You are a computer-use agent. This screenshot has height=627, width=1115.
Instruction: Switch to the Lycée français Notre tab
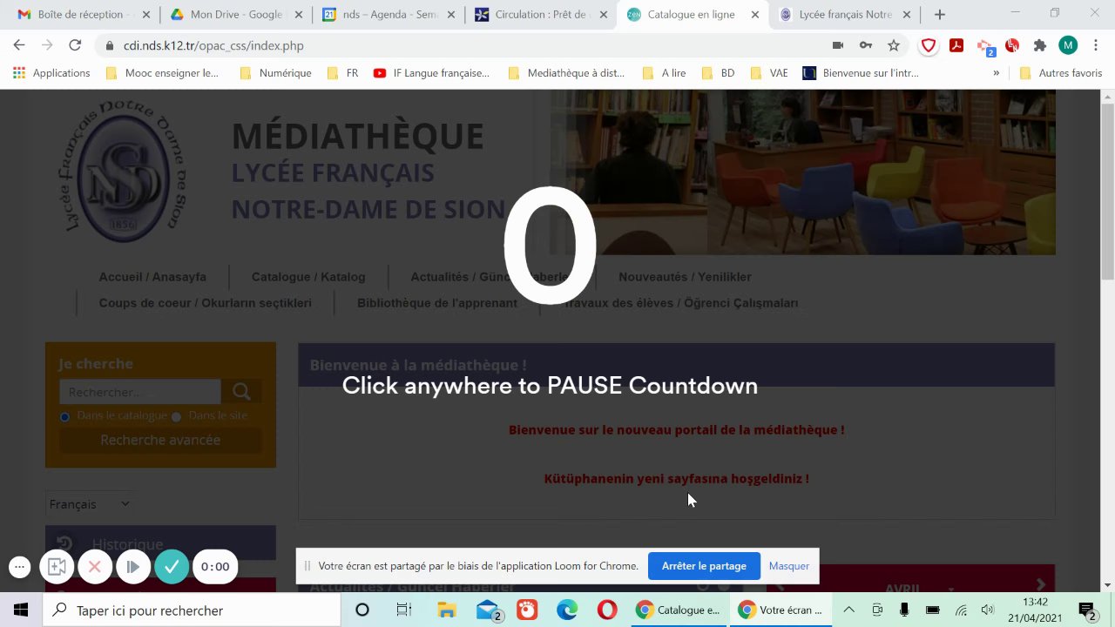[845, 15]
